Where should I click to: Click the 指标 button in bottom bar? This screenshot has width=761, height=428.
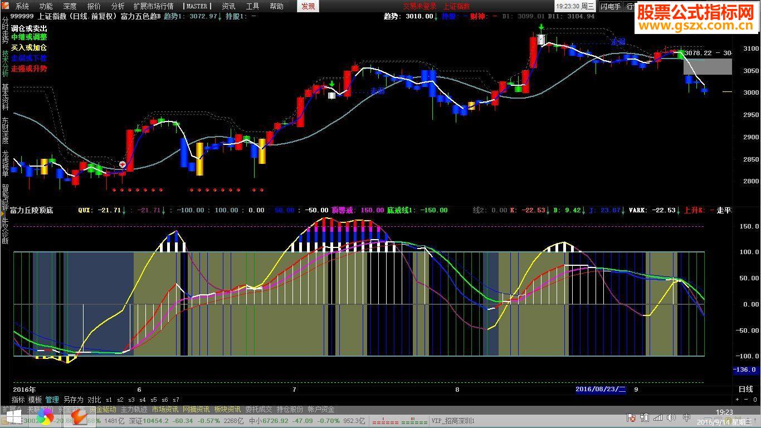pos(18,400)
